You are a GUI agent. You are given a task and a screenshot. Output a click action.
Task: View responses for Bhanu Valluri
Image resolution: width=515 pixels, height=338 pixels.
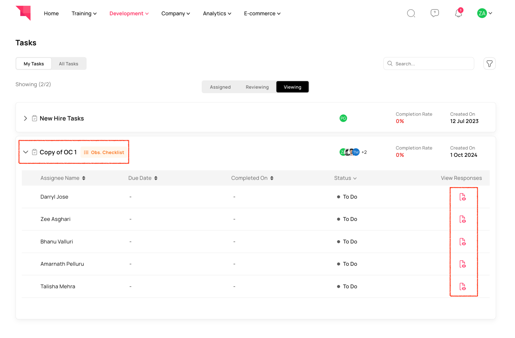tap(462, 242)
